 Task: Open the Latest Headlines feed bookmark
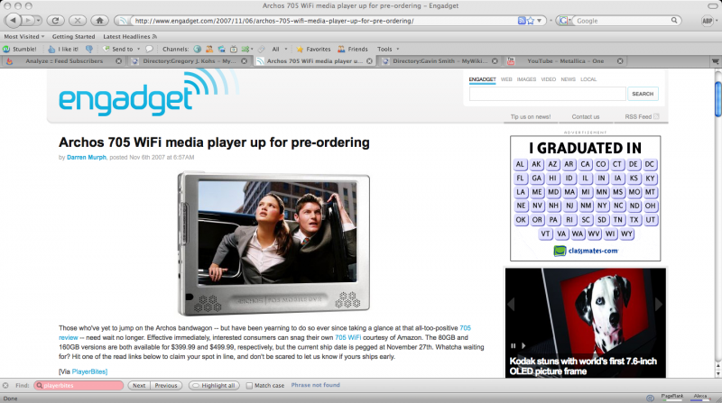pos(130,36)
